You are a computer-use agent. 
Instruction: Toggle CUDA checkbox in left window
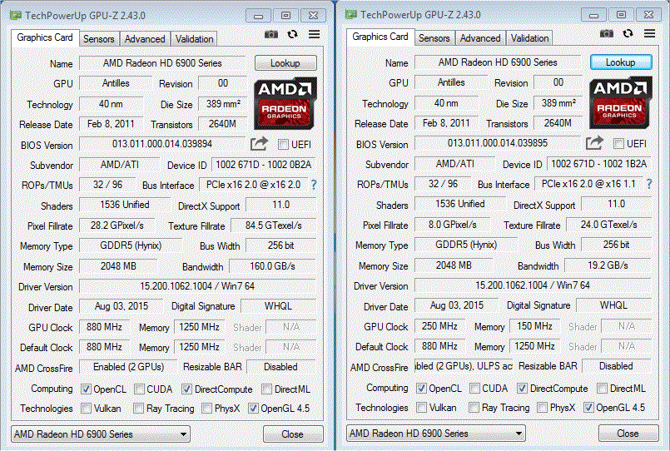click(139, 389)
